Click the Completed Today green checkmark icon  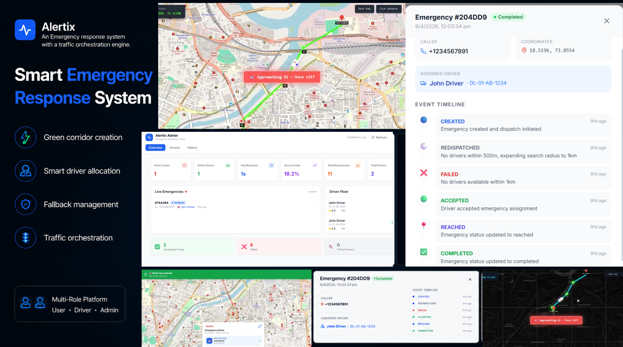(157, 247)
